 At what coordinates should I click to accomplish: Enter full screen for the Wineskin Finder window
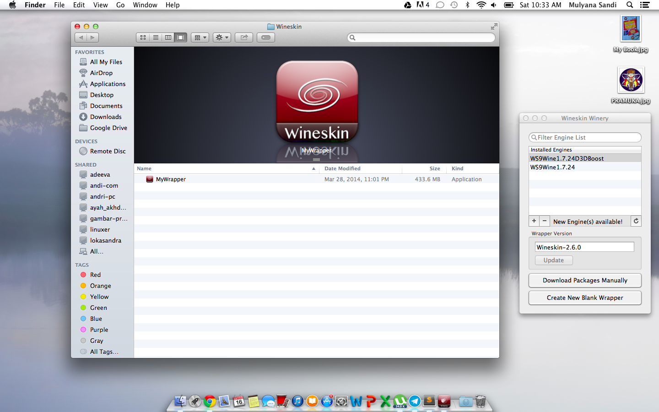(x=494, y=27)
